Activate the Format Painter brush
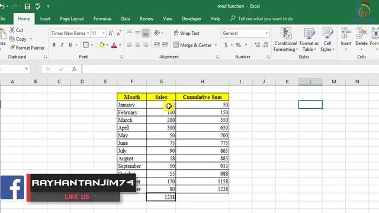Image resolution: width=379 pixels, height=213 pixels. pos(12,47)
